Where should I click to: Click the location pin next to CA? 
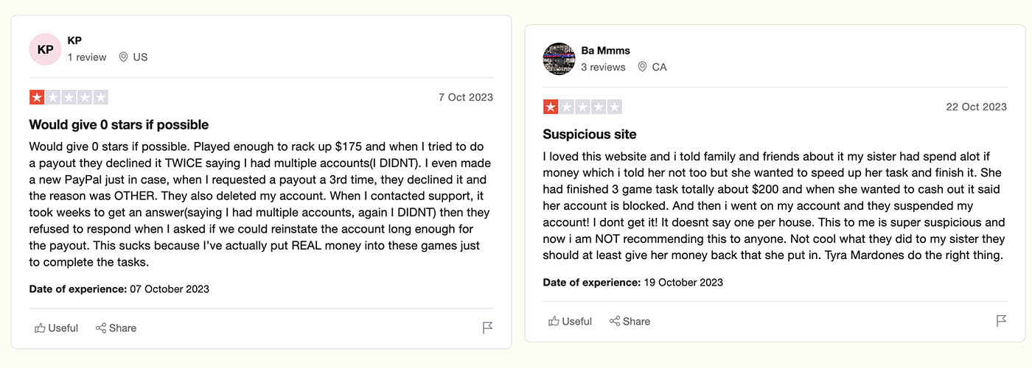[642, 67]
